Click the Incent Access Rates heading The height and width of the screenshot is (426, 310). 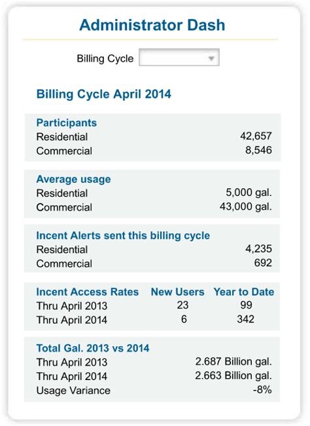pos(88,292)
